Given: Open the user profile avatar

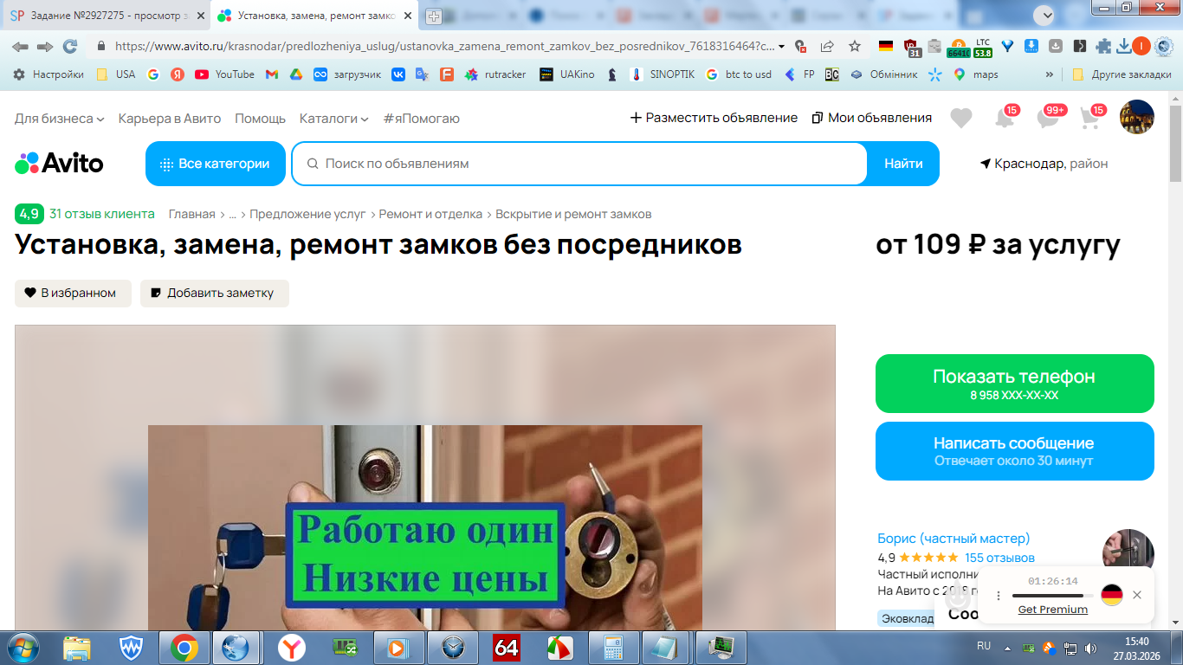Looking at the screenshot, I should 1137,117.
